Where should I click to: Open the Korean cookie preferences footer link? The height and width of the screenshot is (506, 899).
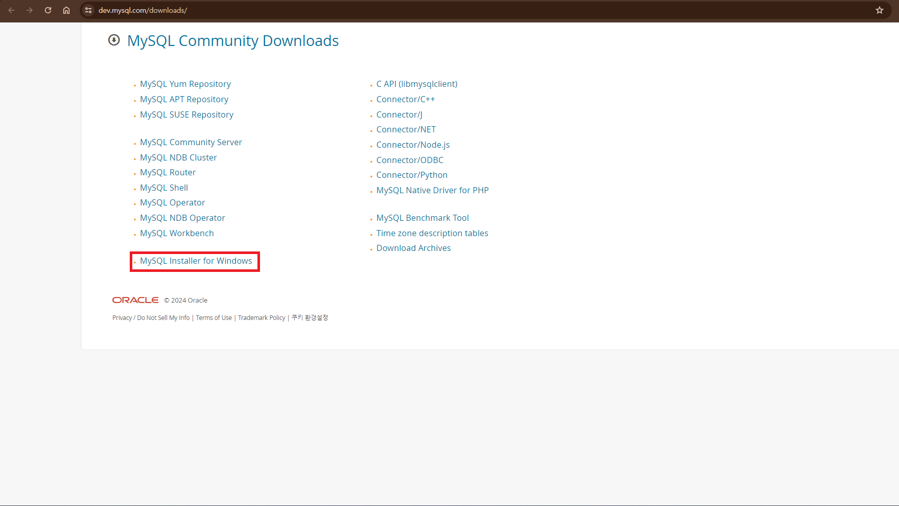click(310, 317)
